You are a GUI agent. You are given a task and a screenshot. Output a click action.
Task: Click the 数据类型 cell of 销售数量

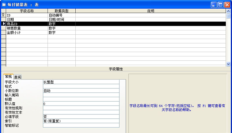pyautogui.click(x=61, y=28)
